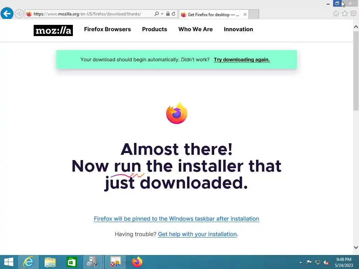Select the Get Firefox for desktop tab

pyautogui.click(x=214, y=14)
